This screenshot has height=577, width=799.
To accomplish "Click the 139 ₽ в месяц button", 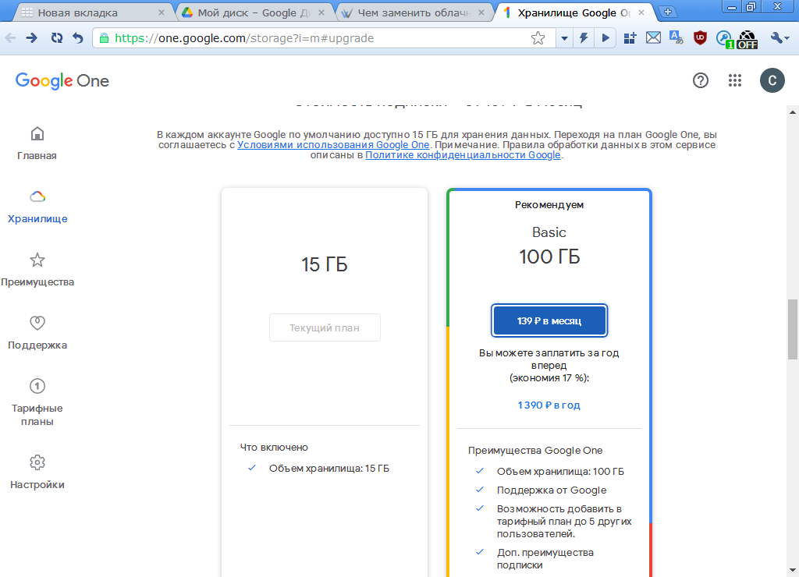I will pos(549,320).
